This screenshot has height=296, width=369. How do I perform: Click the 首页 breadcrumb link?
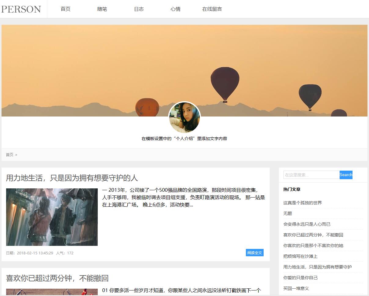pos(10,155)
